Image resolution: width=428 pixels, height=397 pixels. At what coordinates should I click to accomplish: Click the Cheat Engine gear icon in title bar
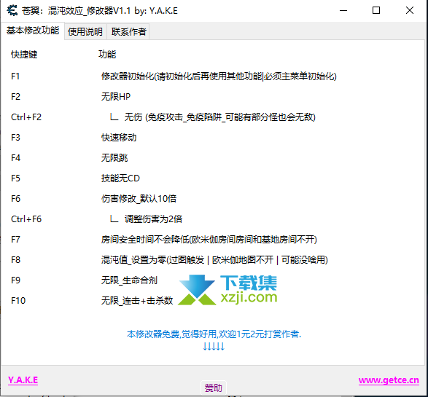click(12, 11)
